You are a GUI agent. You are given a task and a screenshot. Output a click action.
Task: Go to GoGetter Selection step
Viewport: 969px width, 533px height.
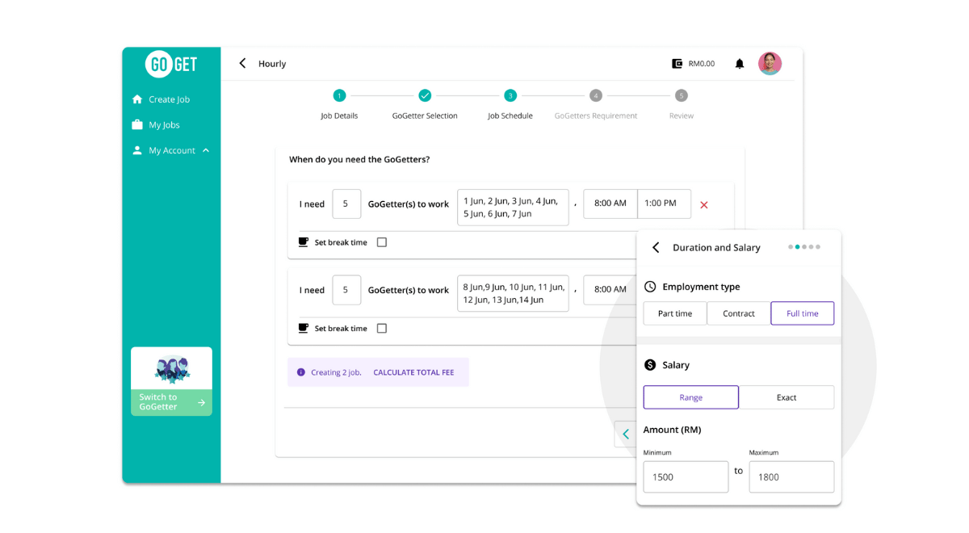pyautogui.click(x=425, y=95)
